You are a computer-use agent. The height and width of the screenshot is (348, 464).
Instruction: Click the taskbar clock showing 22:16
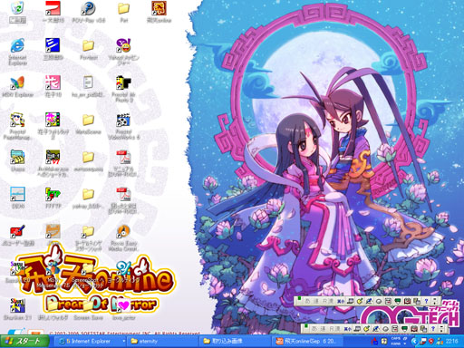[452, 342]
